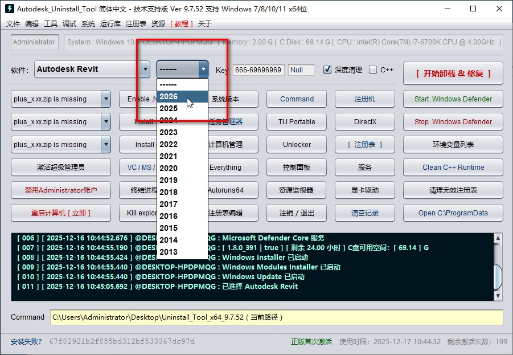Image resolution: width=513 pixels, height=355 pixels.
Task: Open the 编辑 menu
Action: click(x=32, y=23)
